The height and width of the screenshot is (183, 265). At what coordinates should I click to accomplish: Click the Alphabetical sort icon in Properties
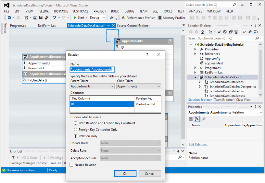coord(196,119)
